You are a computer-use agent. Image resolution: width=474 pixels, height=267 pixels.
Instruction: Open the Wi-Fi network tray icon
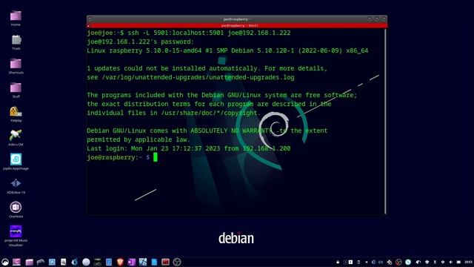tap(427, 262)
